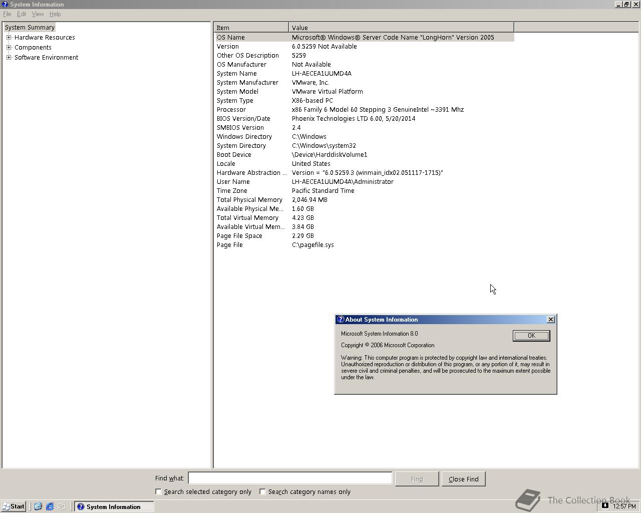This screenshot has height=513, width=641.
Task: Close the About System Information dialog
Action: point(551,319)
